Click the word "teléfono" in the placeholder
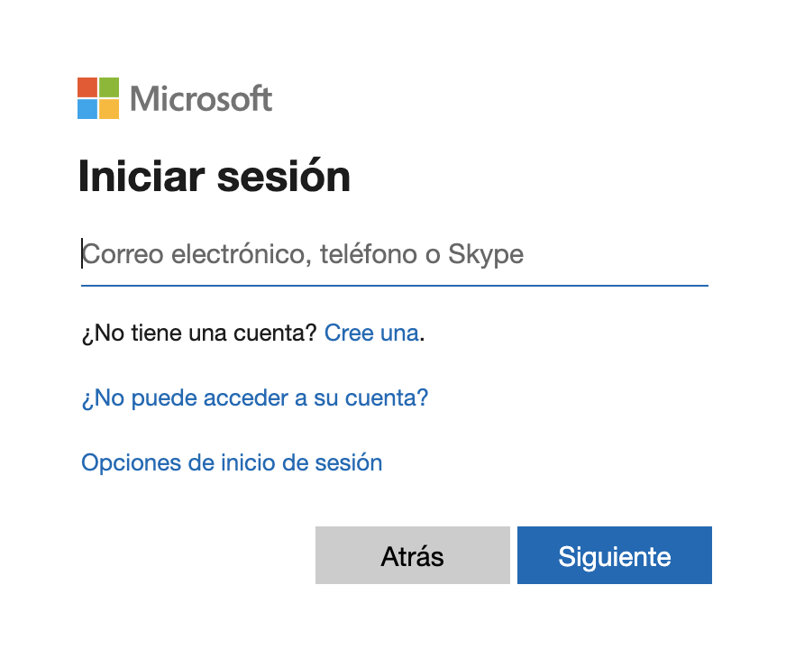 coord(369,253)
